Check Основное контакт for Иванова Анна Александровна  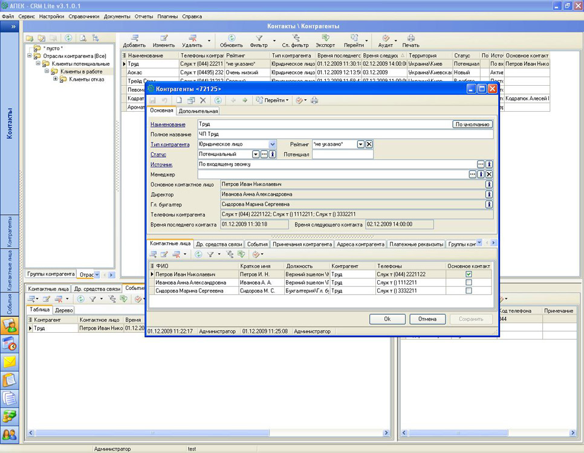(x=469, y=282)
